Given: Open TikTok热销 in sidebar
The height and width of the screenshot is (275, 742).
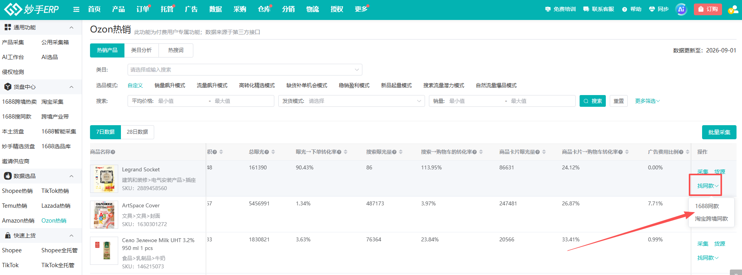Looking at the screenshot, I should pos(55,191).
